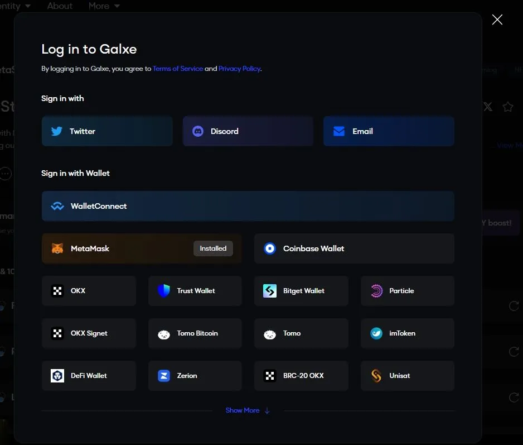Expand the Show More wallet list

coord(248,410)
